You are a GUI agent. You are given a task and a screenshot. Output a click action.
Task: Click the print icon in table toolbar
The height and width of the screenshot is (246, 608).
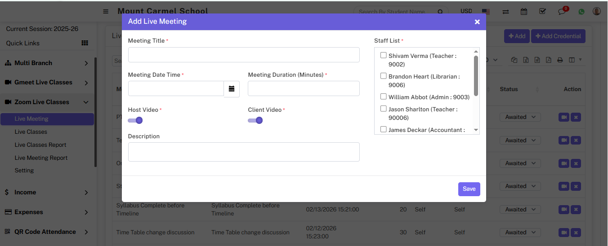(560, 60)
